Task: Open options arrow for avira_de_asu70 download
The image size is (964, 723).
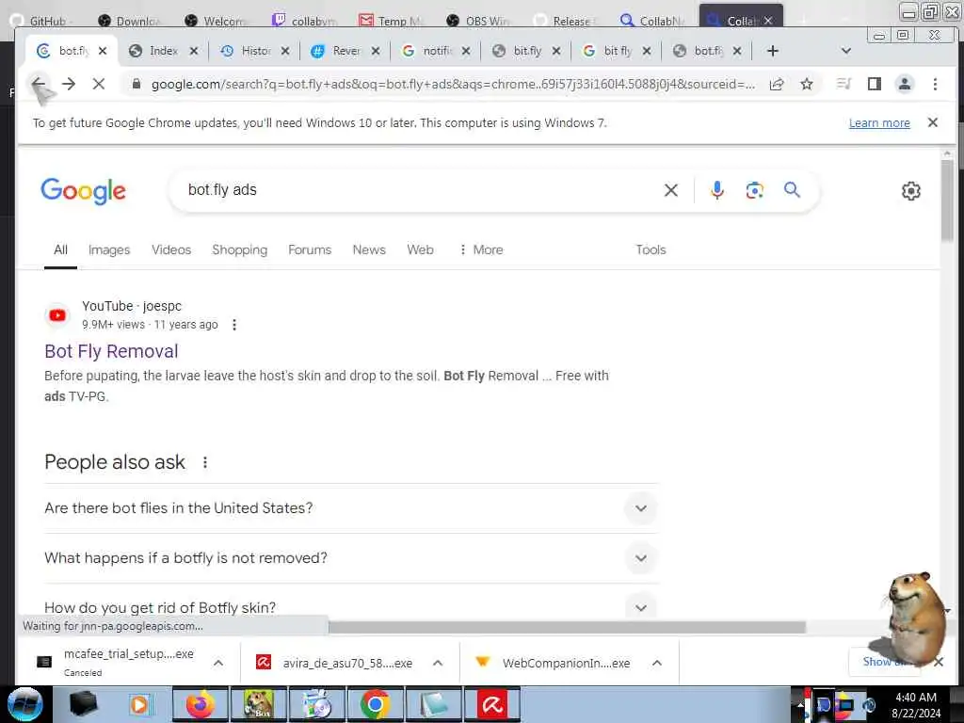Action: click(438, 663)
